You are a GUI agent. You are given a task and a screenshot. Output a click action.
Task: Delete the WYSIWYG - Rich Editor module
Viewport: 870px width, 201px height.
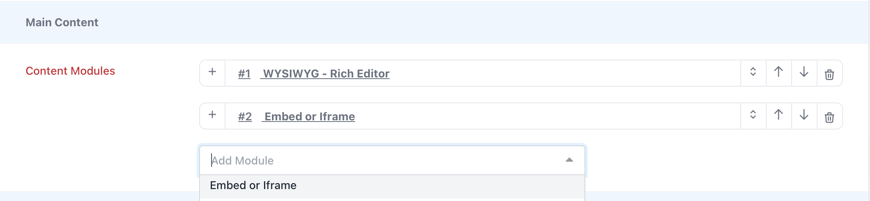point(829,74)
